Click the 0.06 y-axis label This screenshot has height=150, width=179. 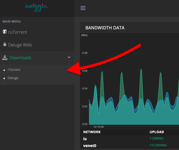point(85,71)
